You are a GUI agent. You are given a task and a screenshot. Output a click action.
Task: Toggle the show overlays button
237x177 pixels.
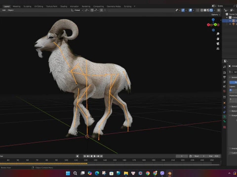pyautogui.click(x=191, y=10)
